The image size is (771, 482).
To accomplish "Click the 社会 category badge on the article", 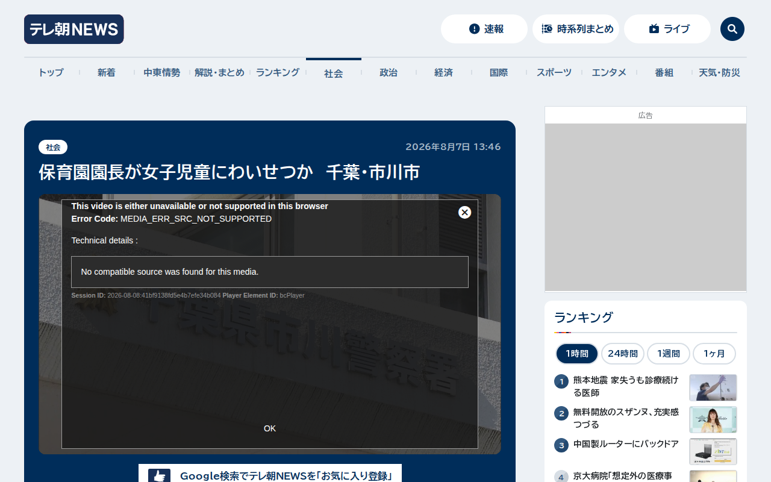I will point(53,147).
